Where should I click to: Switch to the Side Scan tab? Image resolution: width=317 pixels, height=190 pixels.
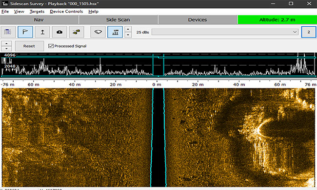pyautogui.click(x=119, y=20)
